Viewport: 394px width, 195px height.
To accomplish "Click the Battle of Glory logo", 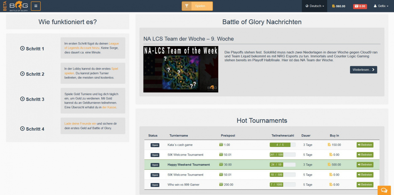I will coord(19,6).
